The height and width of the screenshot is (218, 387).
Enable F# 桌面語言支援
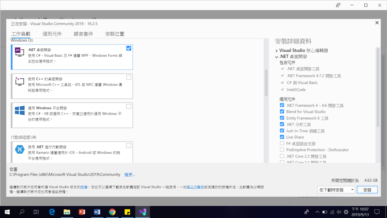(x=282, y=143)
